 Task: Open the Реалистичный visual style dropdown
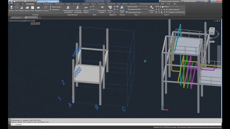(x=137, y=7)
